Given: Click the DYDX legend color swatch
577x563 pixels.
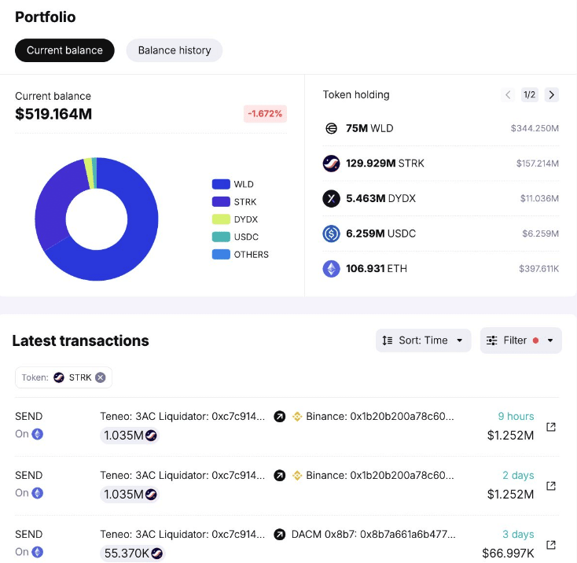Looking at the screenshot, I should click(221, 219).
